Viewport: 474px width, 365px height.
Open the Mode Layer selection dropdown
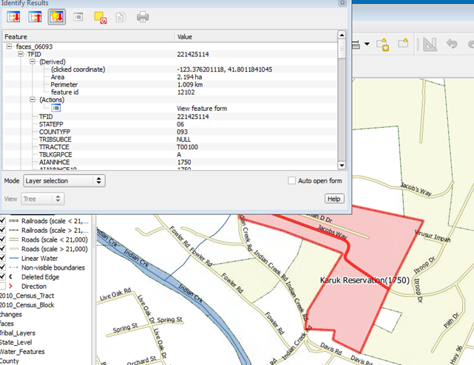coord(64,180)
